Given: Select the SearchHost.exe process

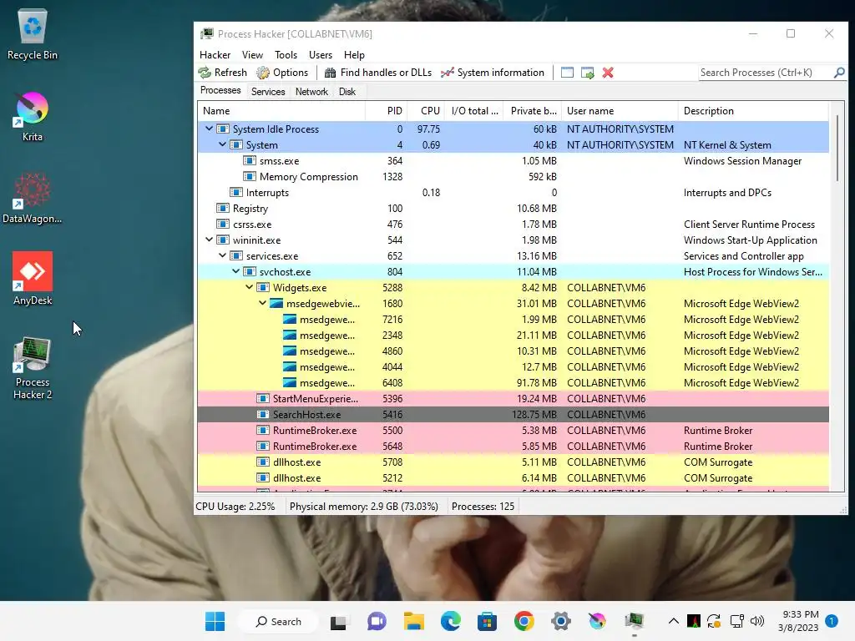Looking at the screenshot, I should click(x=514, y=414).
